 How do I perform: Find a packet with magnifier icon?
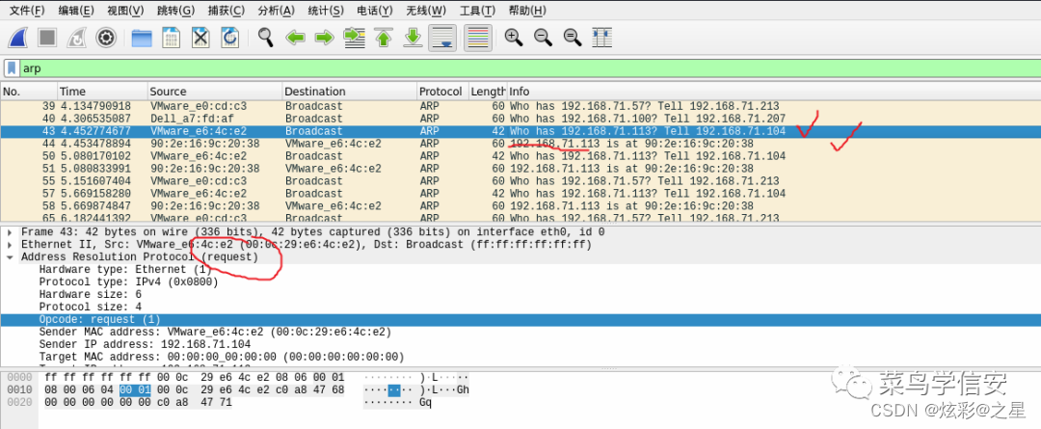point(266,38)
